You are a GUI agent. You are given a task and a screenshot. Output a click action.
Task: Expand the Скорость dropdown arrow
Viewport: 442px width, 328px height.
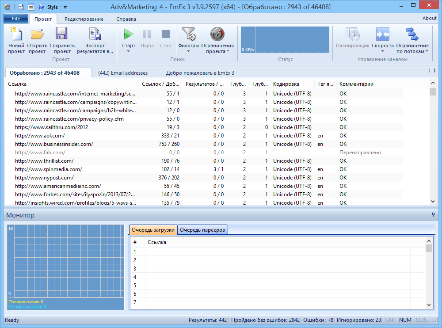(382, 51)
